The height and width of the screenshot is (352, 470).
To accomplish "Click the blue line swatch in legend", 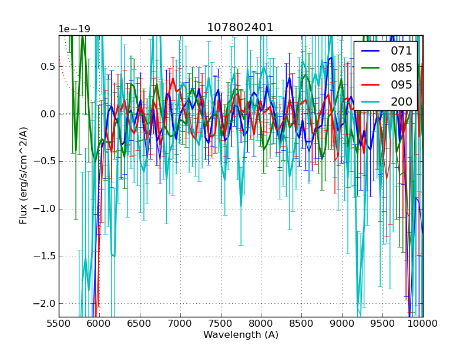I will click(x=370, y=51).
